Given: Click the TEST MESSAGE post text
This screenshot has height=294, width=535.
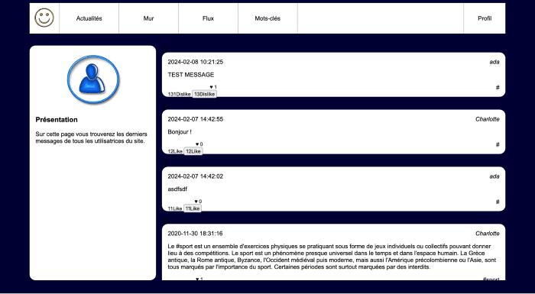Looking at the screenshot, I should pos(191,75).
